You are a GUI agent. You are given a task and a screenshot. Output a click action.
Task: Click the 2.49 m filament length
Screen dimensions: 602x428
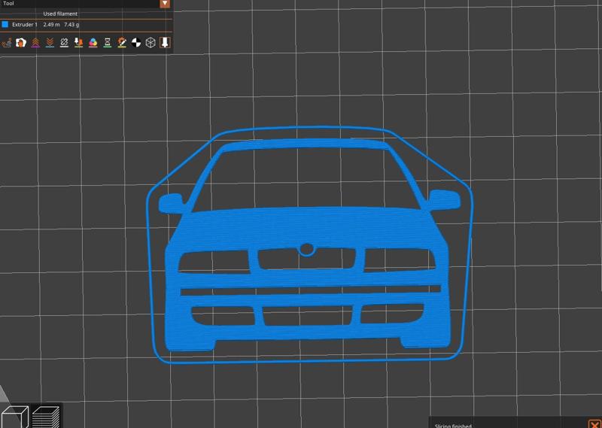click(x=51, y=25)
